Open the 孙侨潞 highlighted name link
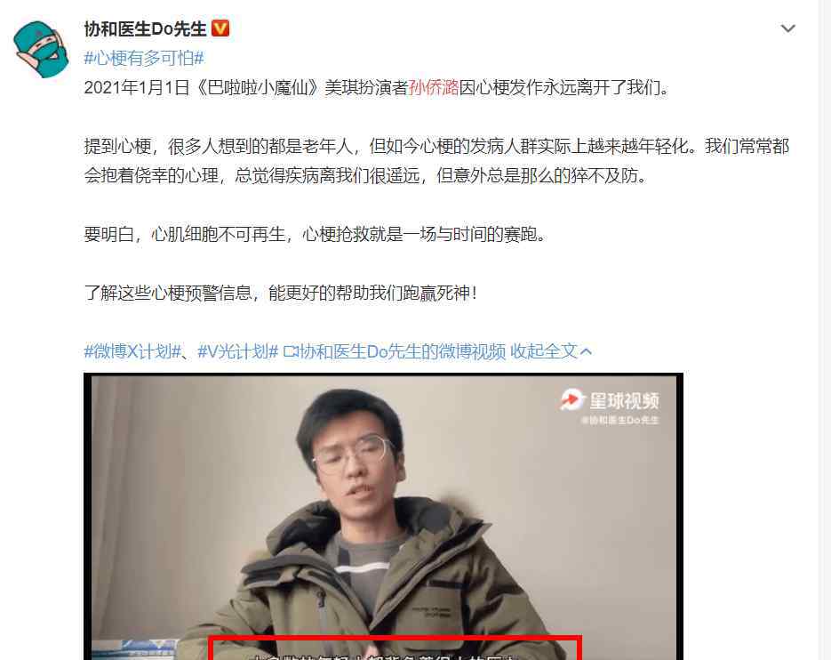The image size is (831, 660). pos(433,87)
